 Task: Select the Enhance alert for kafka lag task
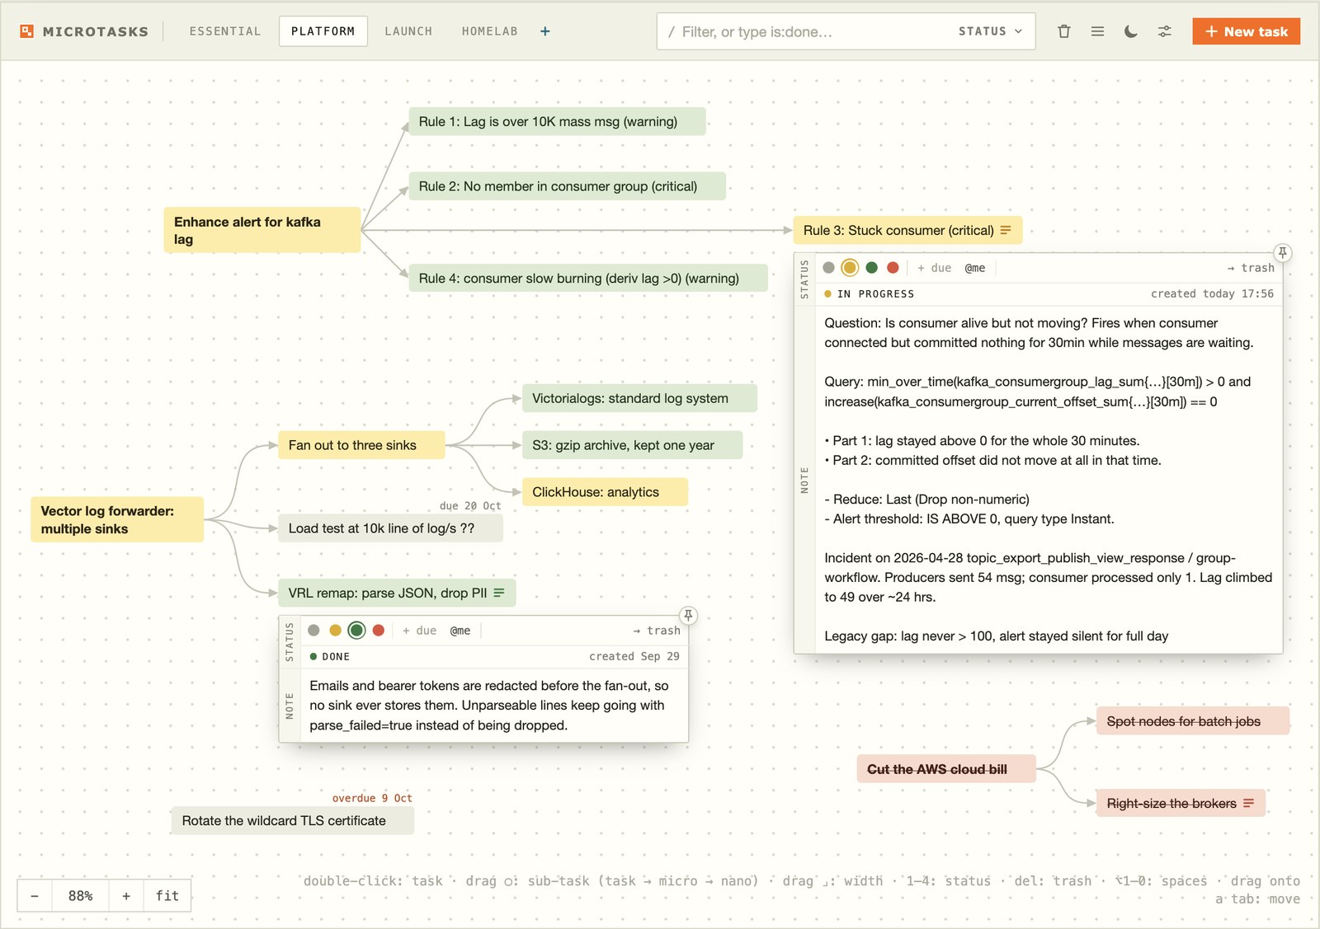pyautogui.click(x=262, y=230)
